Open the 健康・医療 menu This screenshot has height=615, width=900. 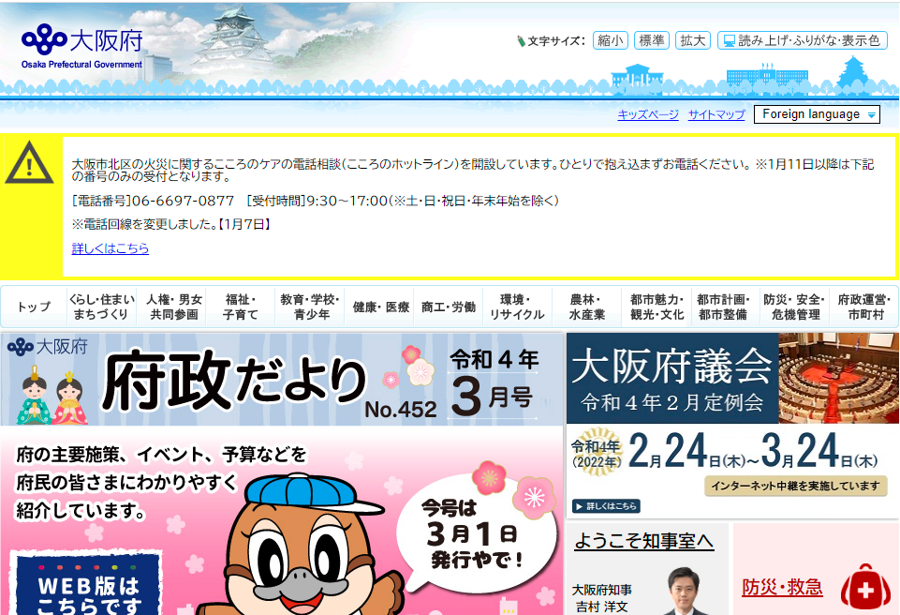[380, 307]
